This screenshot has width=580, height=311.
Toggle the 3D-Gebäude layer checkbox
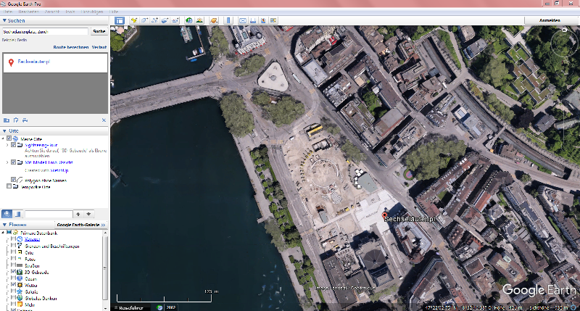pyautogui.click(x=19, y=272)
